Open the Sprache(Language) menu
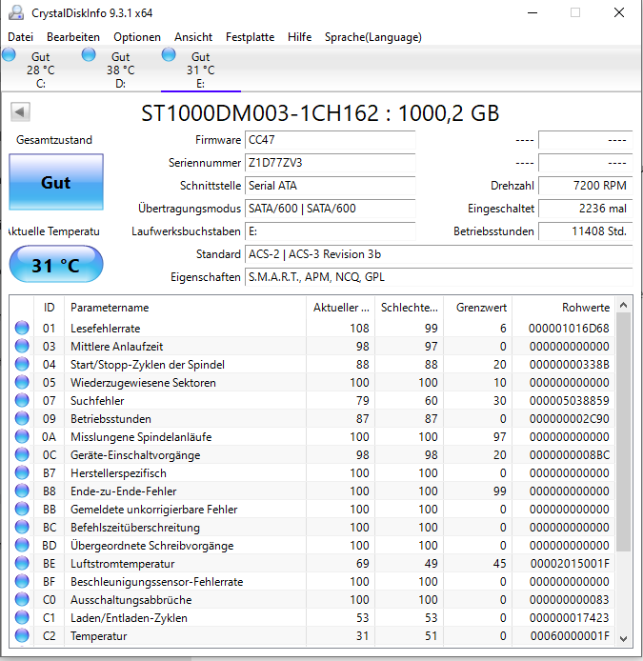The width and height of the screenshot is (643, 661). coord(372,37)
